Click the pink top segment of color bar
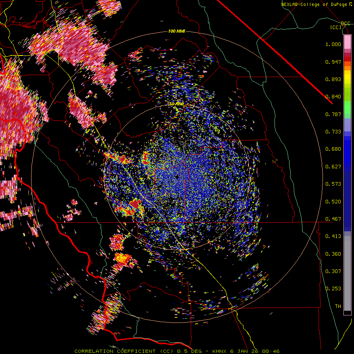Viewport: 354px width, 354px height. pyautogui.click(x=347, y=42)
